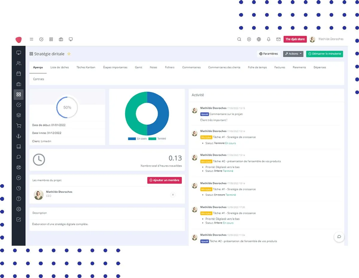This screenshot has height=278, width=359.
Task: Open the envelope messages icon
Action: pos(278,39)
